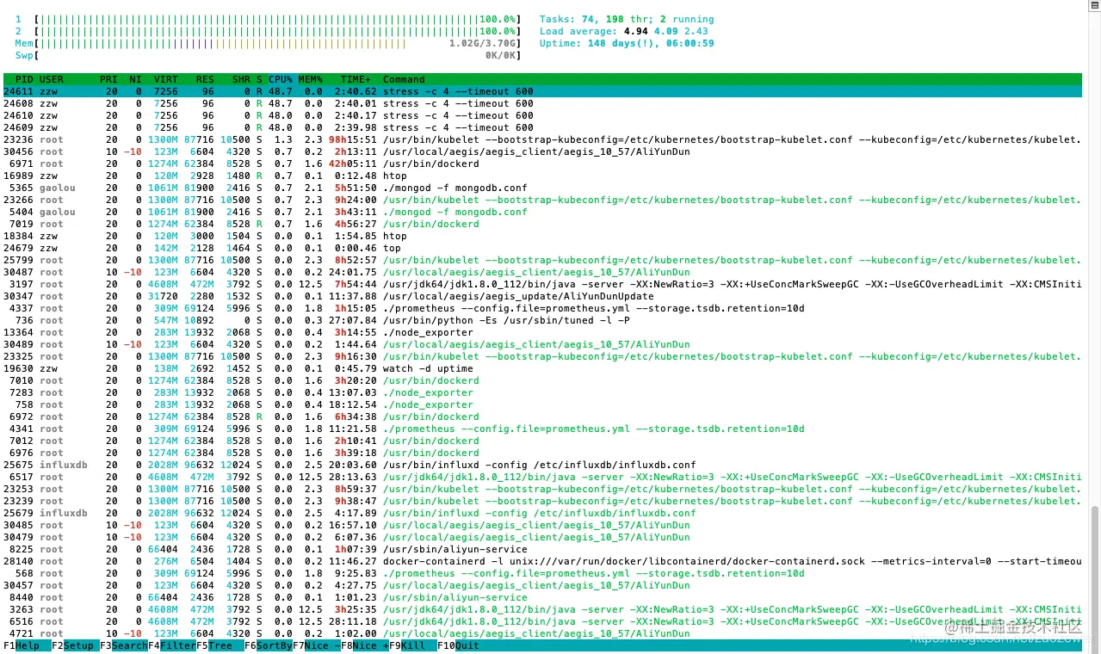Select influxd process row PID 25675
This screenshot has height=654, width=1101.
pyautogui.click(x=542, y=465)
